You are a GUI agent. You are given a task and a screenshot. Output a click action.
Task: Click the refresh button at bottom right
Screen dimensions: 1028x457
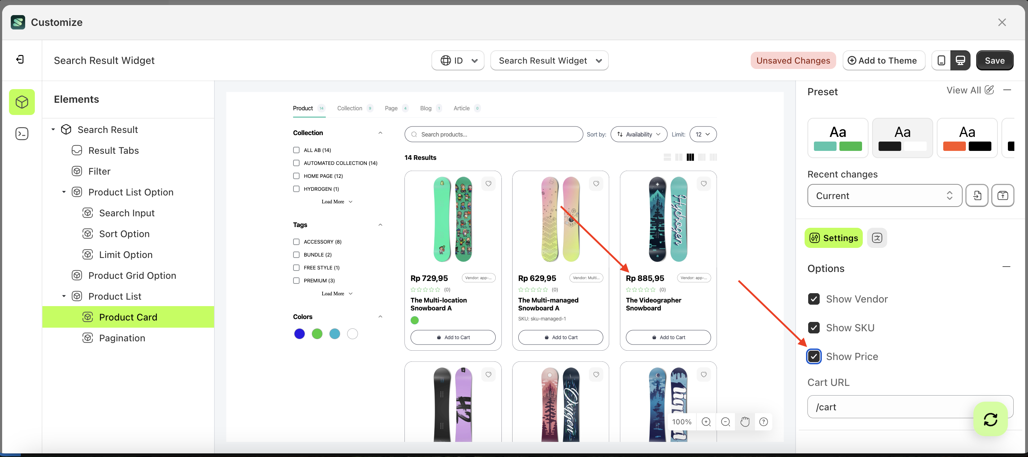(991, 419)
